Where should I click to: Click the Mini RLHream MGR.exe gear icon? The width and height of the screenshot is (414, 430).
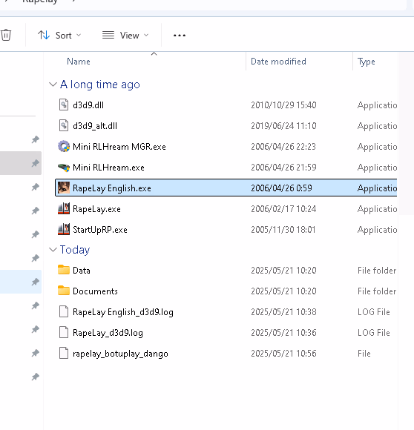tap(64, 147)
